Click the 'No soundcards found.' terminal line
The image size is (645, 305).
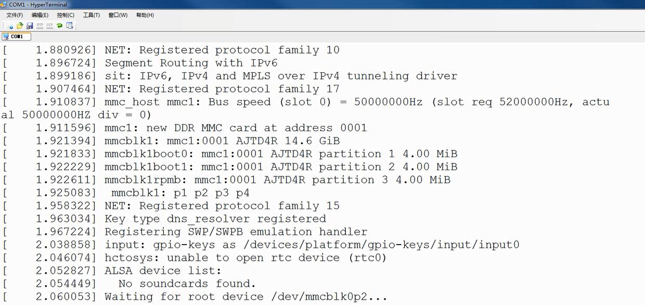pos(187,284)
